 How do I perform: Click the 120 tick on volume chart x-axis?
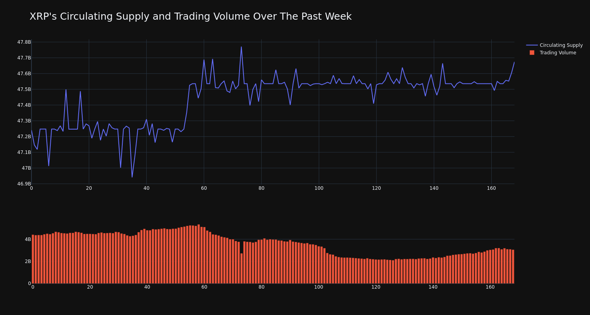pyautogui.click(x=376, y=287)
